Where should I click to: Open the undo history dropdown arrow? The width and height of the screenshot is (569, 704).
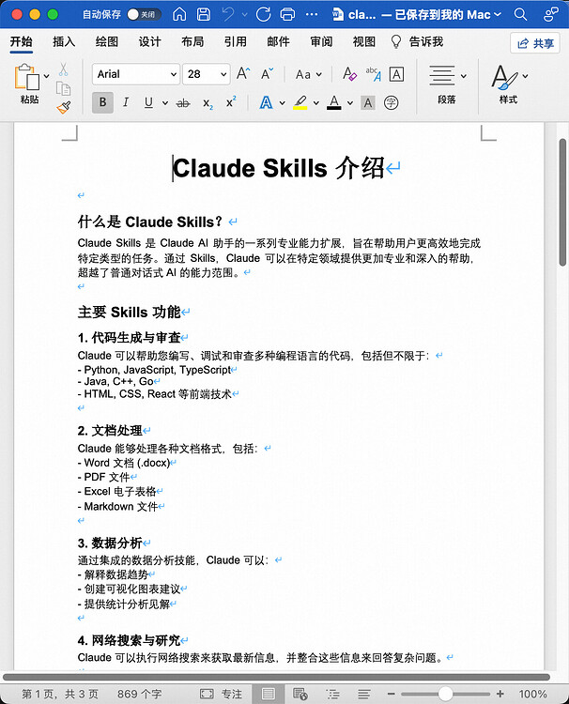pos(245,15)
